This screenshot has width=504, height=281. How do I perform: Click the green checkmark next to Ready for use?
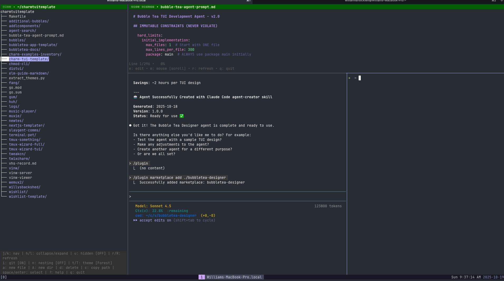pos(182,116)
